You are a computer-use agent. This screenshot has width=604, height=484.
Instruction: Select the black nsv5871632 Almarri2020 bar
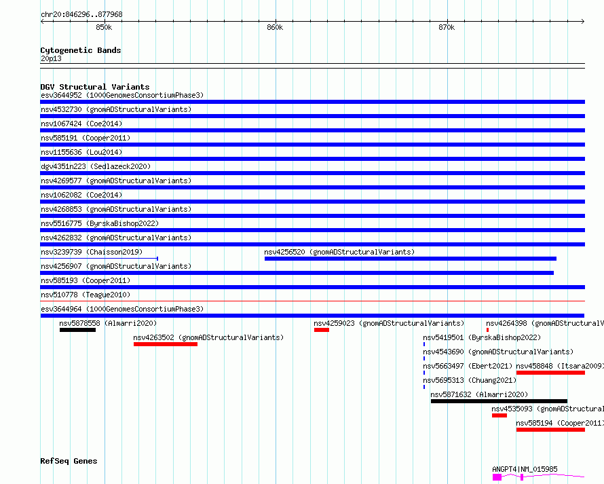(x=498, y=401)
